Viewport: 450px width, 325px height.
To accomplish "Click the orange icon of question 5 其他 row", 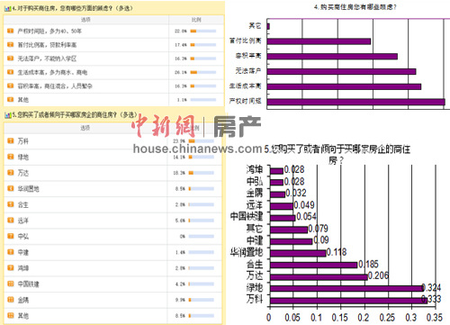I will click(11, 315).
